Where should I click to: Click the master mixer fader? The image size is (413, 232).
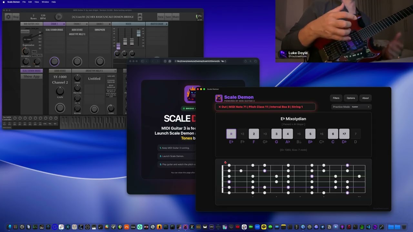pyautogui.click(x=139, y=33)
